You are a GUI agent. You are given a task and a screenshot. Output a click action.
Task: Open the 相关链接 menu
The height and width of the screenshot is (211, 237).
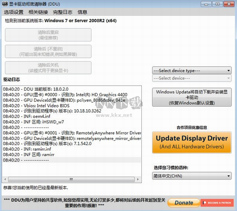(38, 12)
